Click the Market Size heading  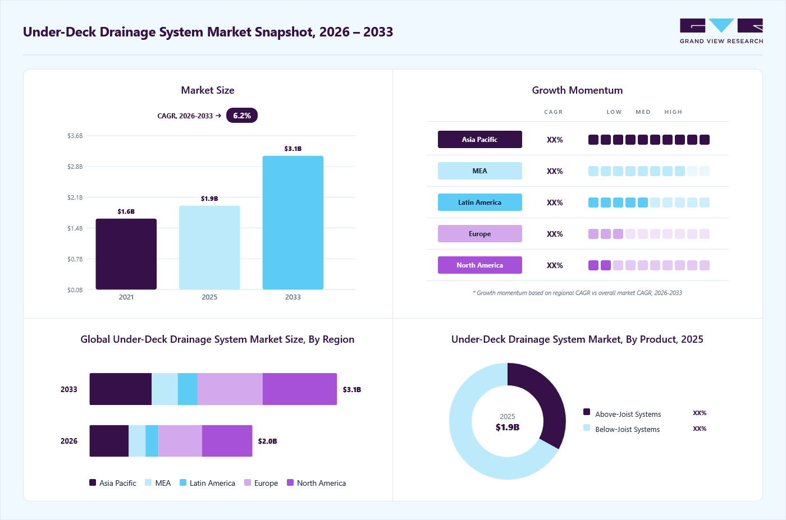tap(208, 90)
